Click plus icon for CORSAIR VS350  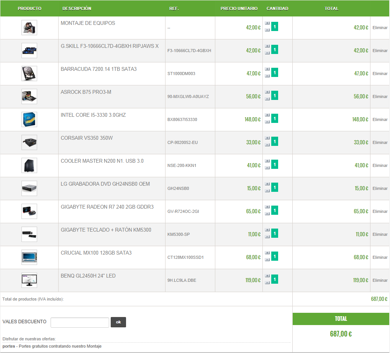(267, 138)
